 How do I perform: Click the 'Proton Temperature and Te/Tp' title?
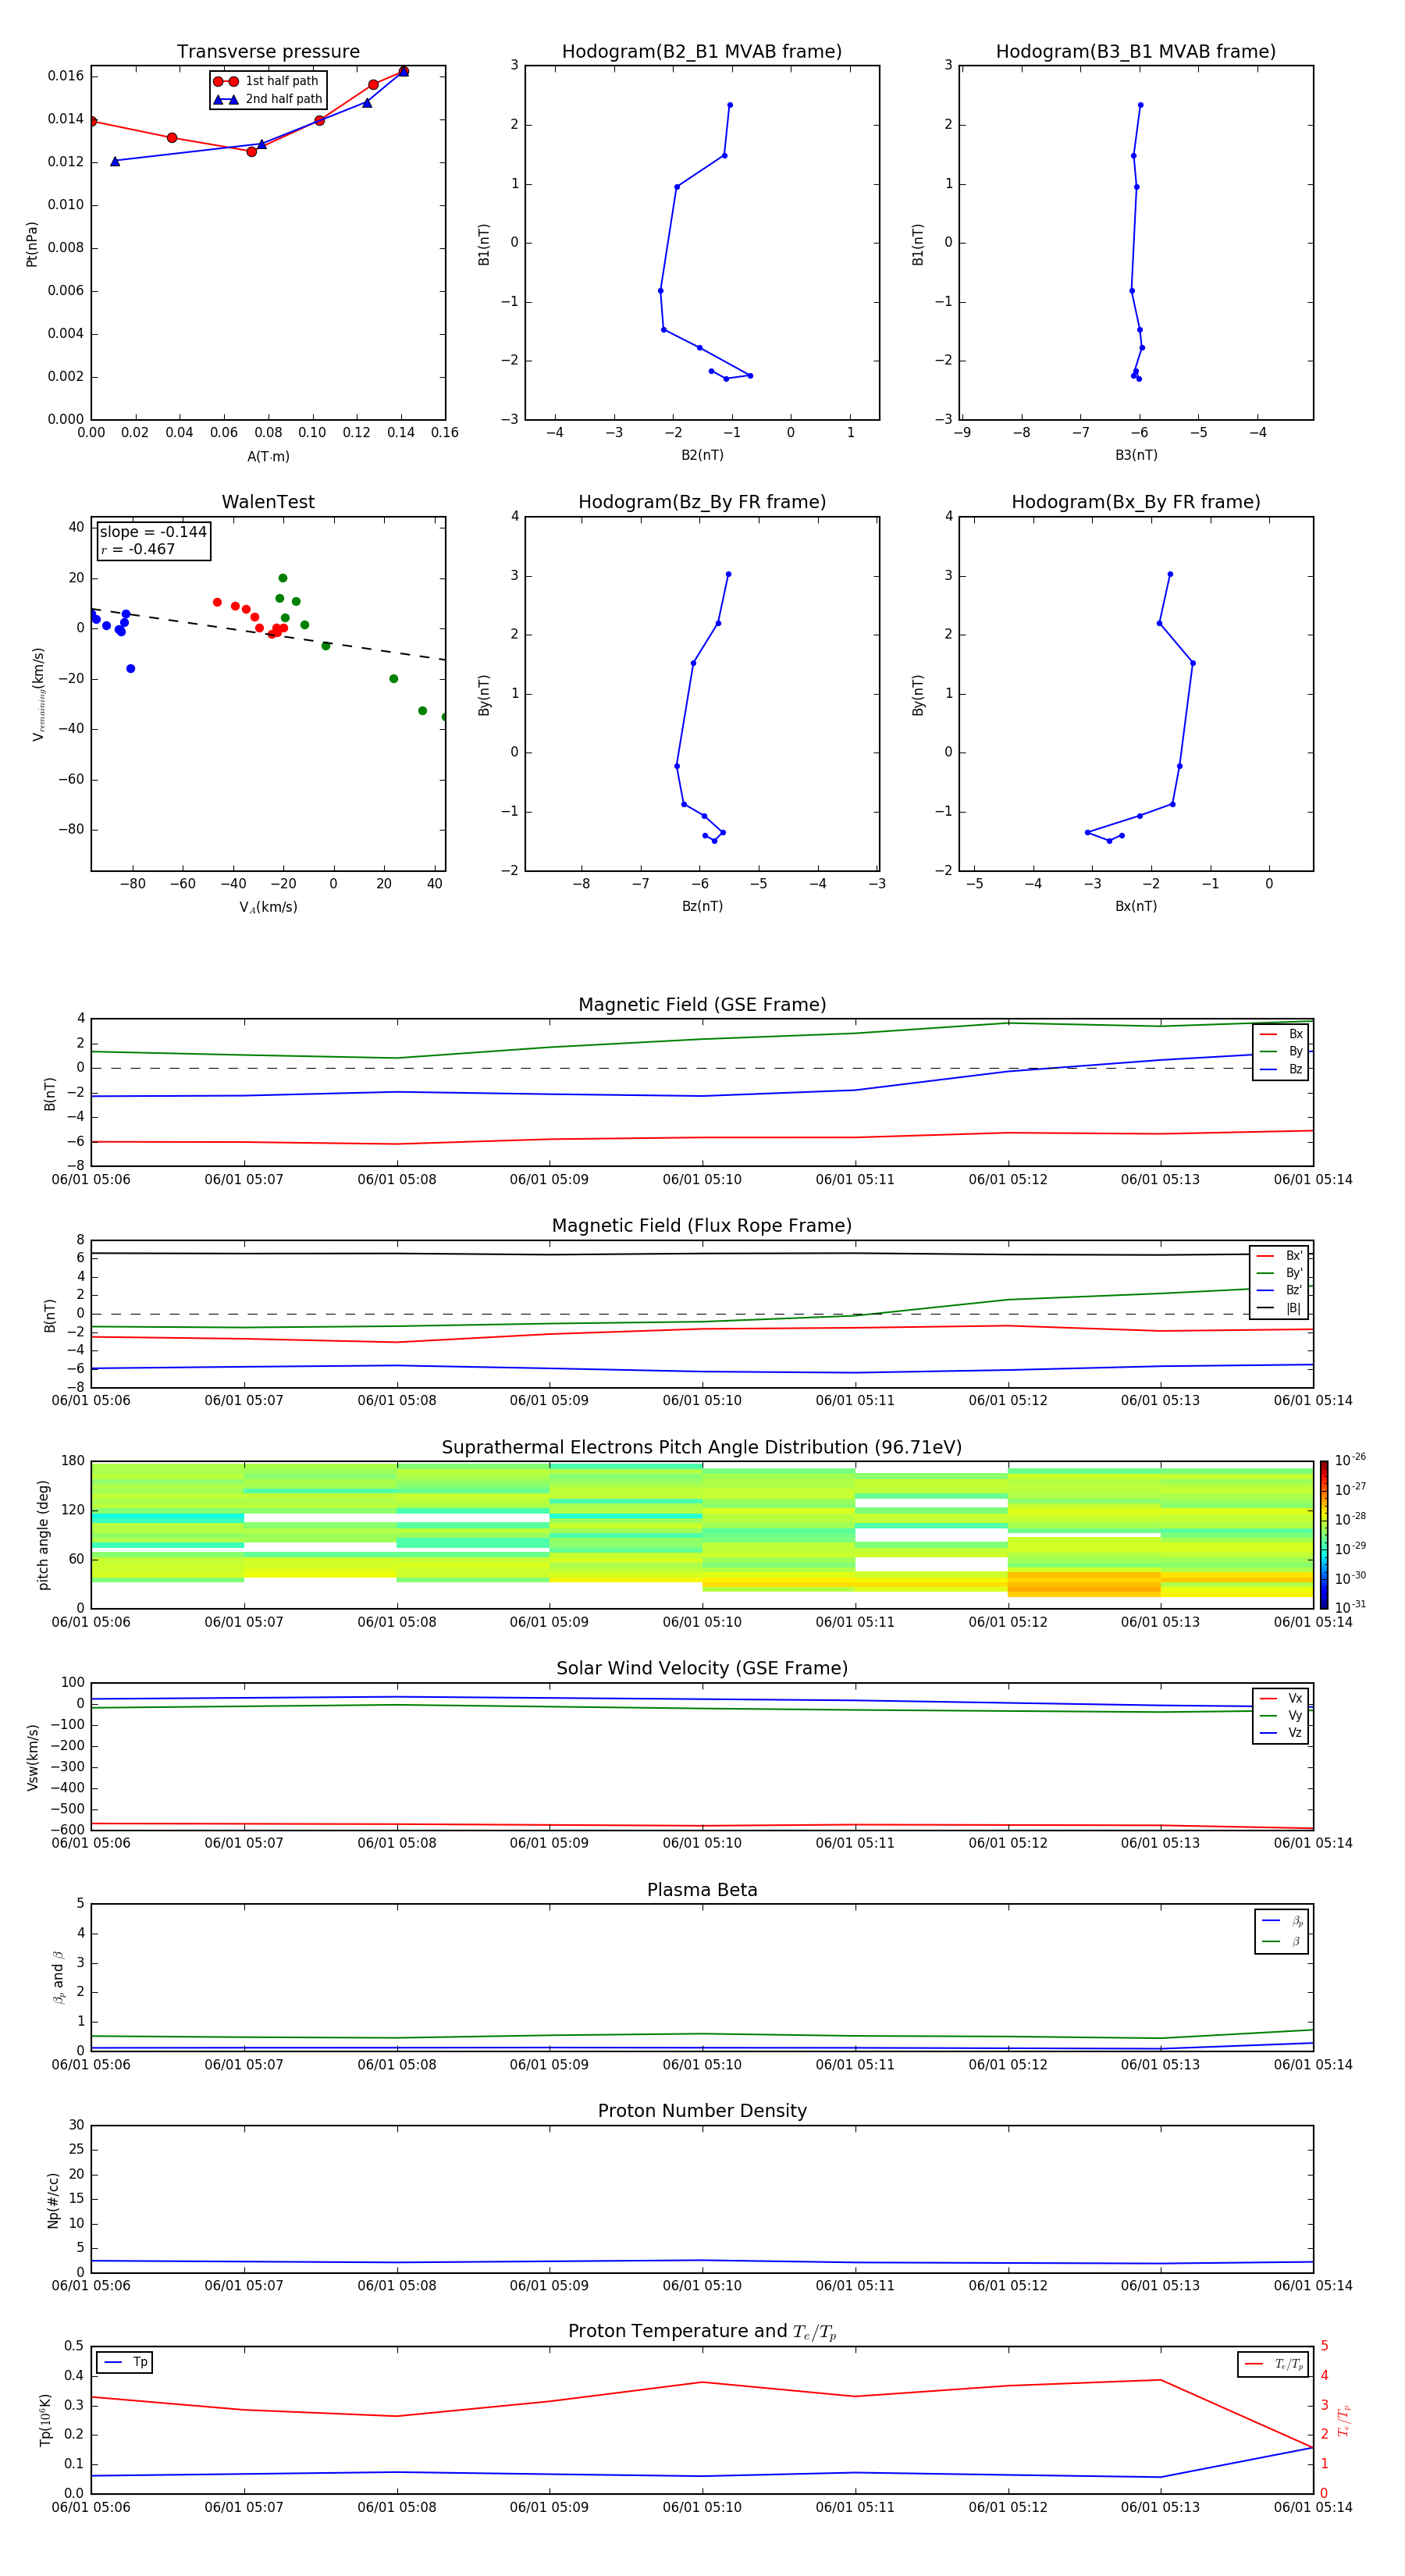click(702, 2332)
